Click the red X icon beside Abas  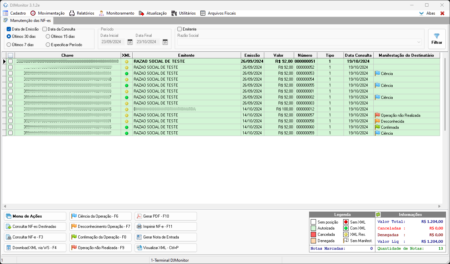(442, 13)
